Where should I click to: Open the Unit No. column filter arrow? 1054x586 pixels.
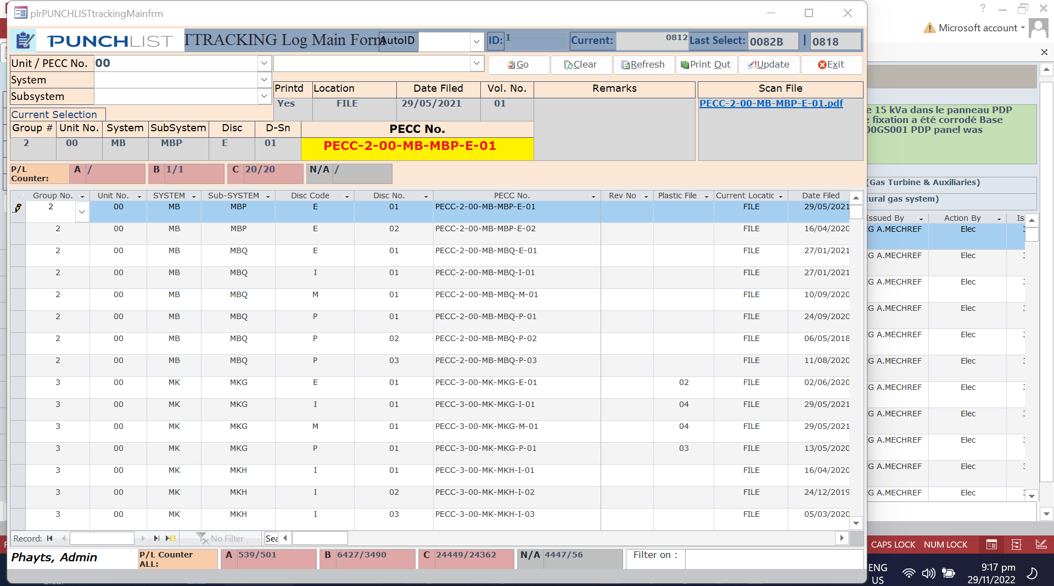pos(139,196)
